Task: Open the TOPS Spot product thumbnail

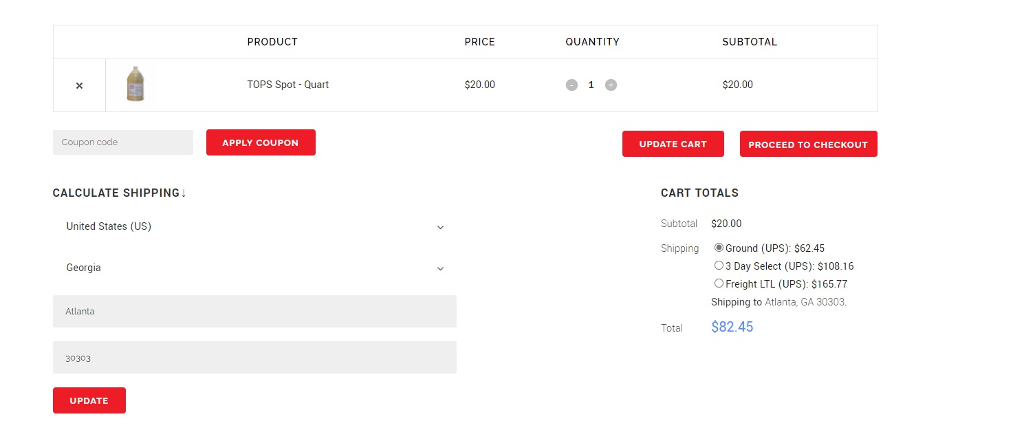Action: [x=135, y=85]
